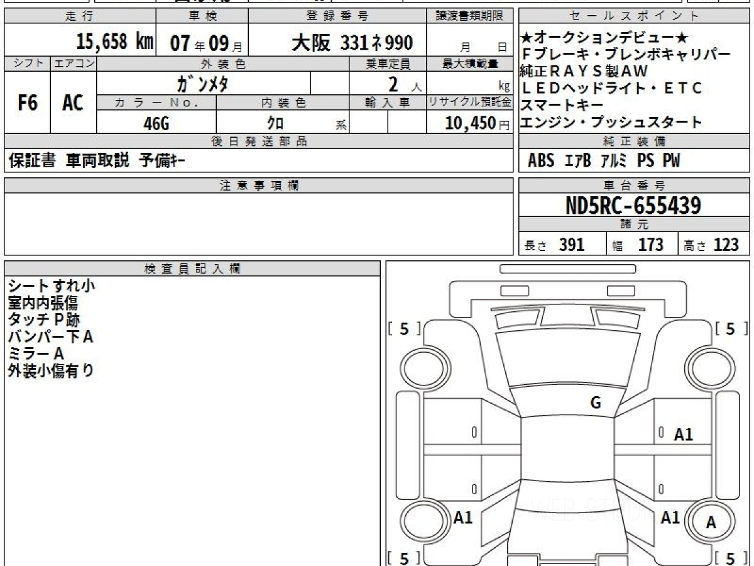
Task: Click the 純正装備 header
Action: (634, 141)
